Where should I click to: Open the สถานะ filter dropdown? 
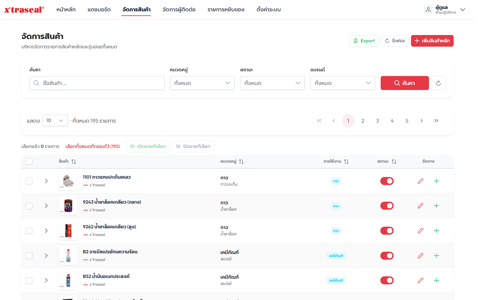272,83
